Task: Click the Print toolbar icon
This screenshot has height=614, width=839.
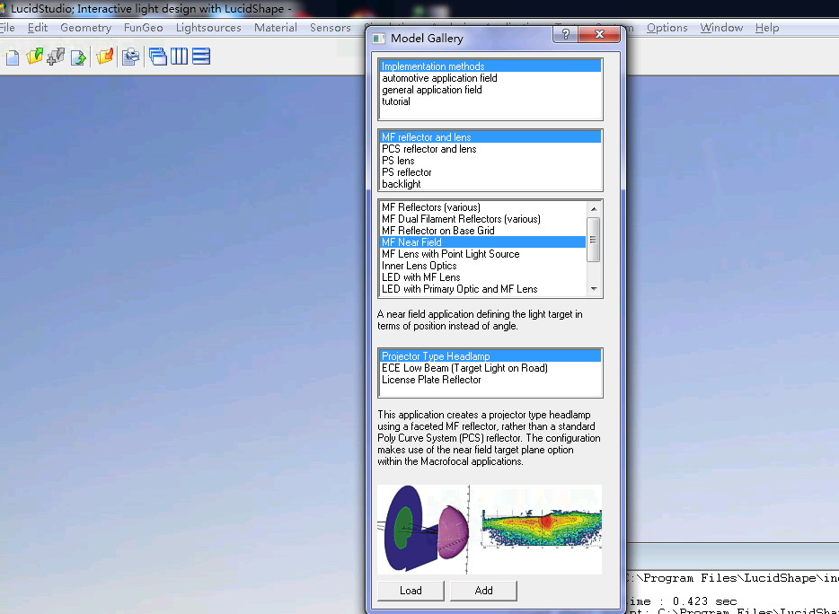Action: (130, 57)
